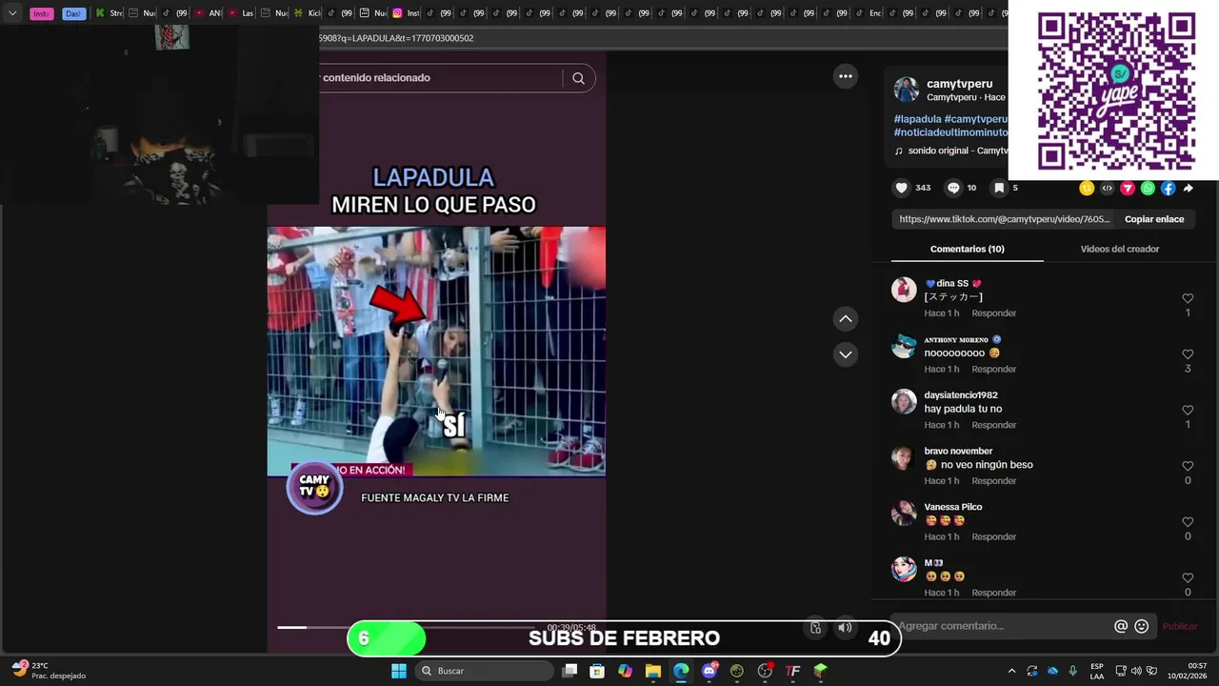Open Discord from the taskbar
The width and height of the screenshot is (1219, 686).
coord(709,671)
